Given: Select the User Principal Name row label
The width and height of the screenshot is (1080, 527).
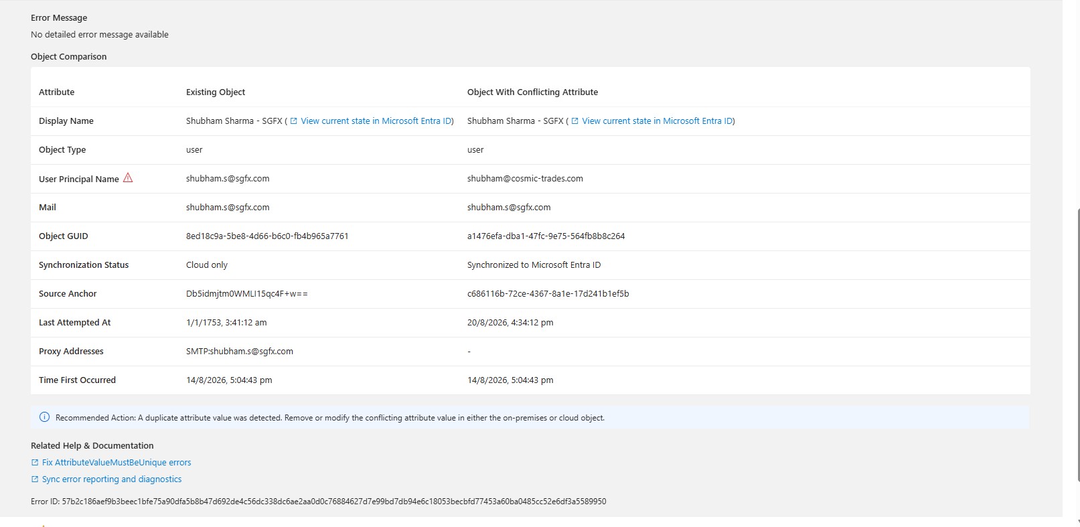Looking at the screenshot, I should 79,179.
